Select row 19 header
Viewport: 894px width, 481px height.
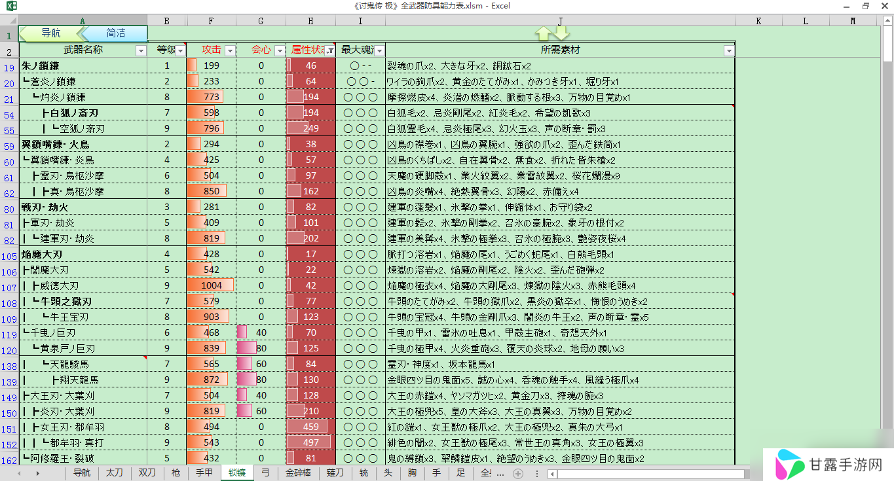(x=9, y=66)
